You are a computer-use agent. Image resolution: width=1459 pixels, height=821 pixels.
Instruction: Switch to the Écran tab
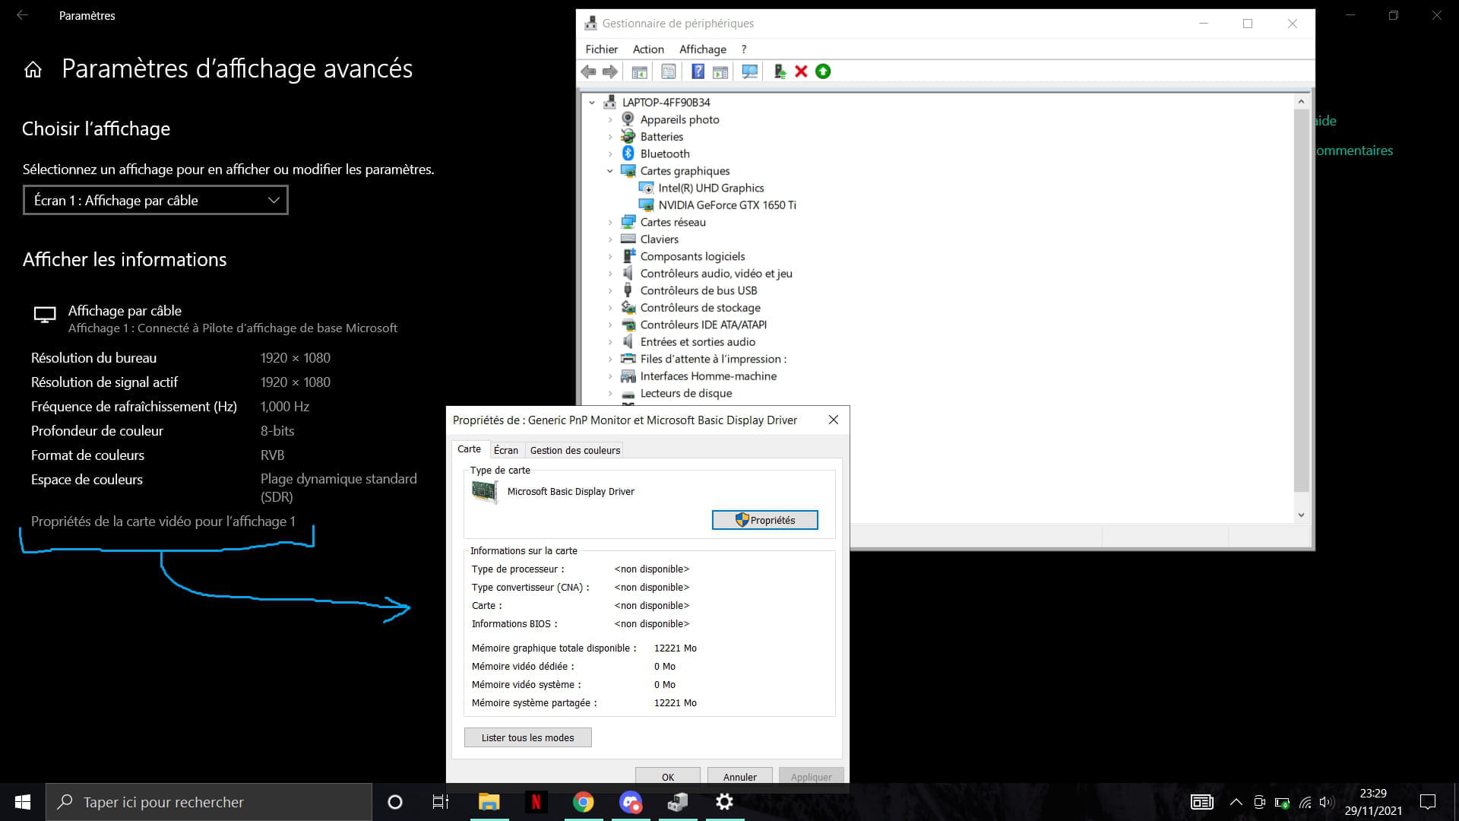[x=506, y=450]
